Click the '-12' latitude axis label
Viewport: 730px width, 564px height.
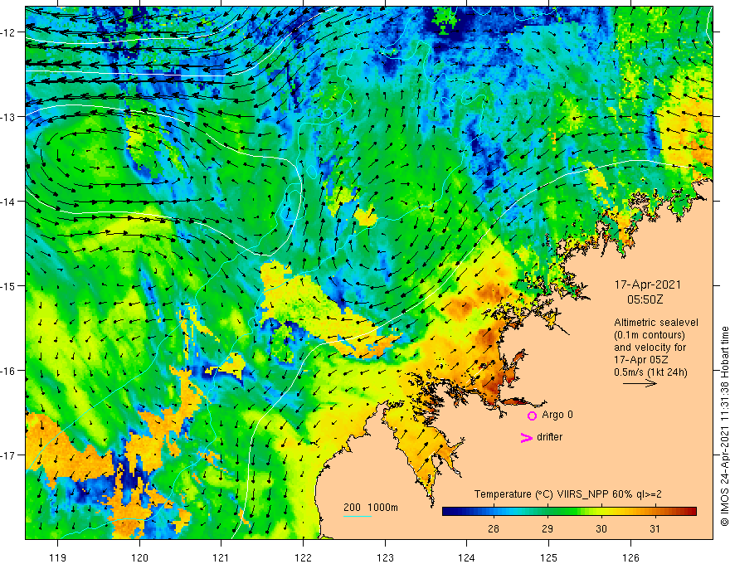tap(8, 32)
